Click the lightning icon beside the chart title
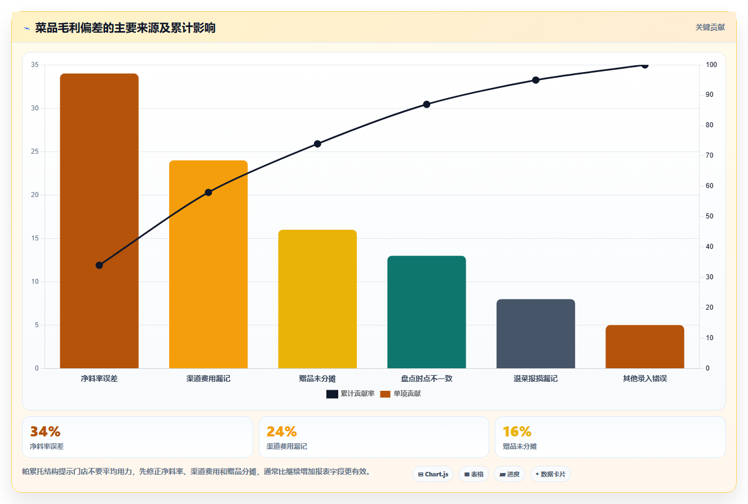 [x=26, y=28]
